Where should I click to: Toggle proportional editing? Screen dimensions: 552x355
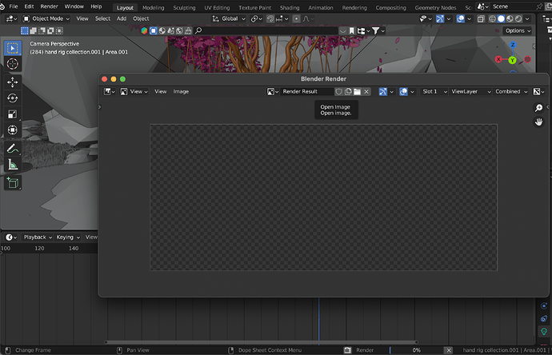(x=297, y=18)
